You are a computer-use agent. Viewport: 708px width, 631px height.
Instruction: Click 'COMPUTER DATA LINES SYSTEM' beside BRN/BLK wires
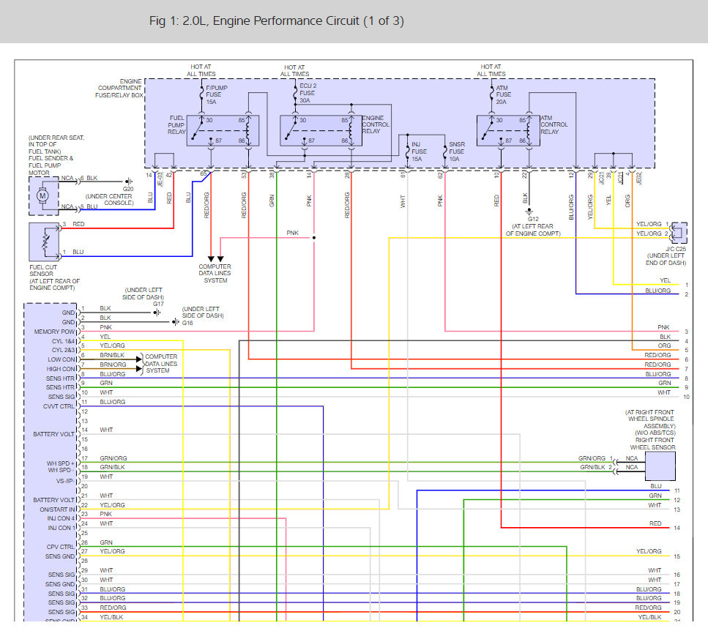click(161, 363)
